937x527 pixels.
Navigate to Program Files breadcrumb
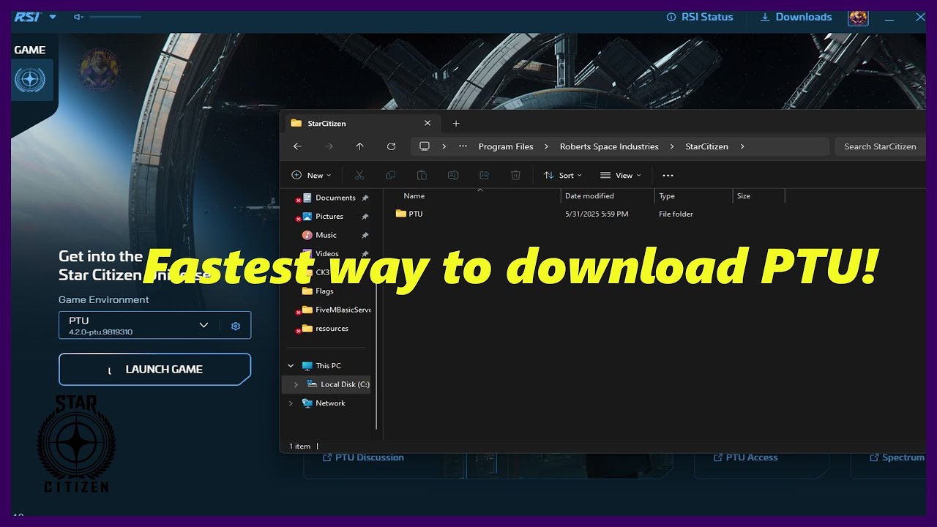(506, 146)
